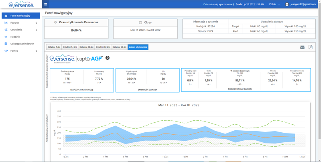Click the jeangarc97@gmail.com account link
The height and width of the screenshot is (162, 321).
[x=303, y=4]
